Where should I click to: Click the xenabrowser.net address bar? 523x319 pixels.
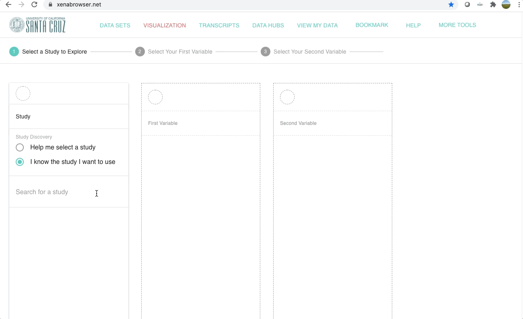click(250, 4)
